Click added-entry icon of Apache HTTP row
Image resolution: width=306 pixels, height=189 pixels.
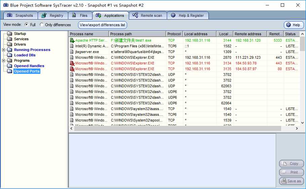coord(72,40)
